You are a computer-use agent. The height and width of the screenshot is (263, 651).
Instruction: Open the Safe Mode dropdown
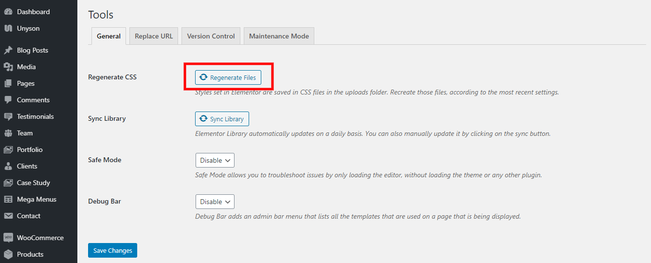click(x=215, y=160)
